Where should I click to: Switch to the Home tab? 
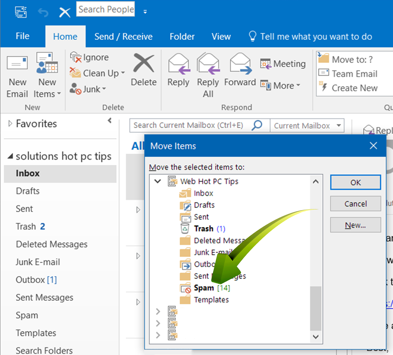pos(65,36)
